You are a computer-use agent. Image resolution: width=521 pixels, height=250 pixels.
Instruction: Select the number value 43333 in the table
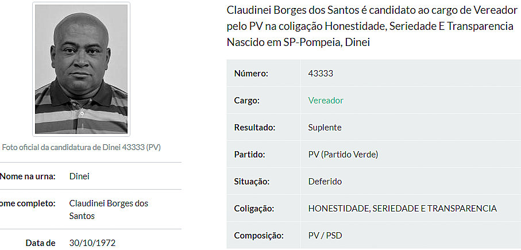pos(321,74)
